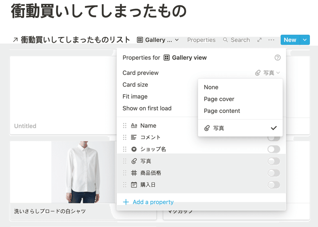Click the hash number icon for 商品価格
The image size is (318, 227).
(134, 173)
